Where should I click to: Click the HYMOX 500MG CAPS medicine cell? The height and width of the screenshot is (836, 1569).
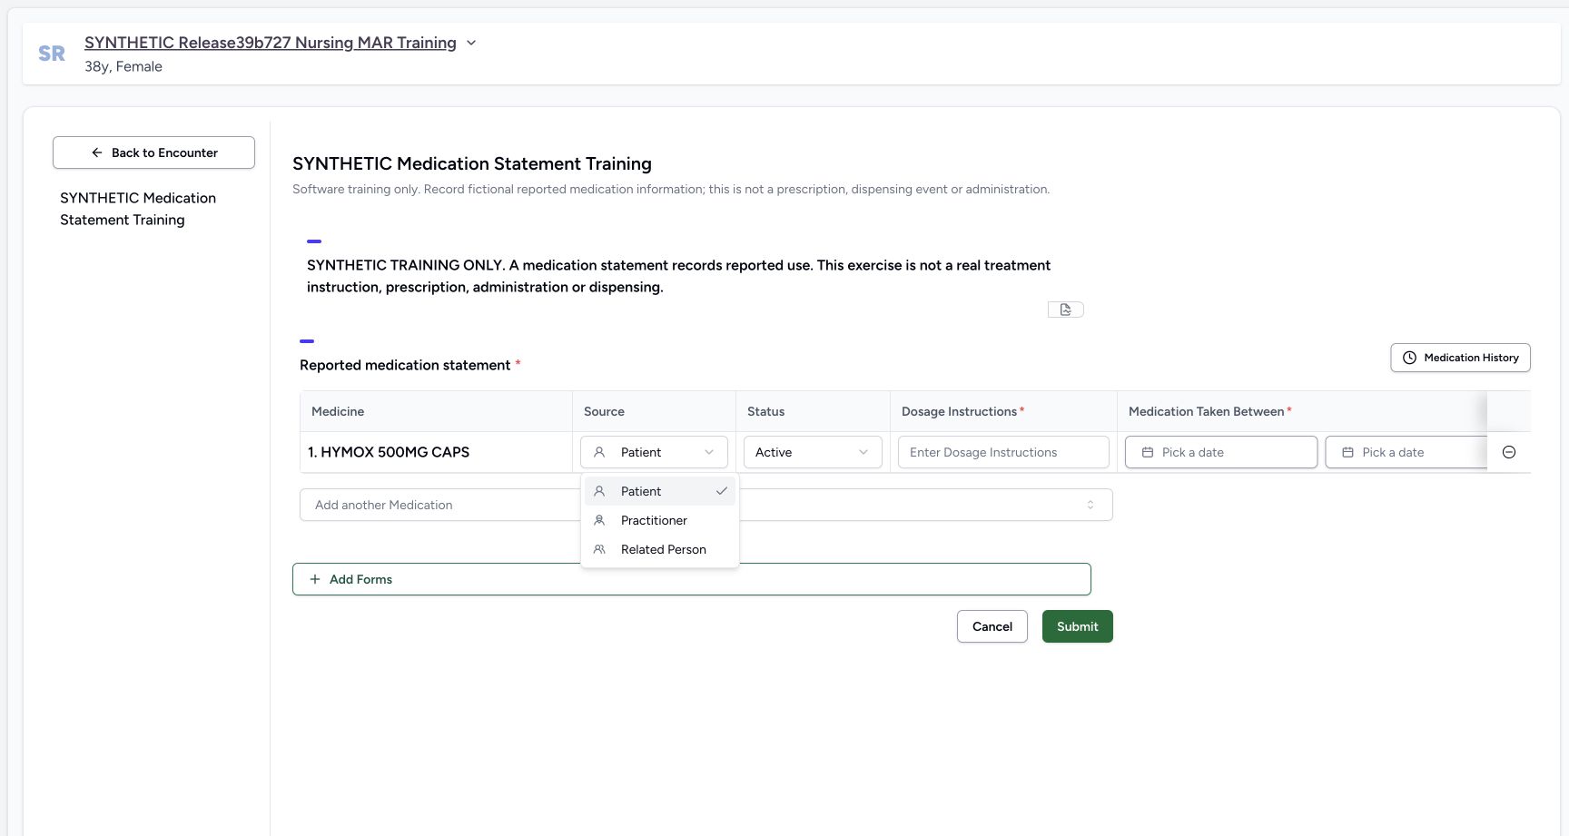(436, 452)
